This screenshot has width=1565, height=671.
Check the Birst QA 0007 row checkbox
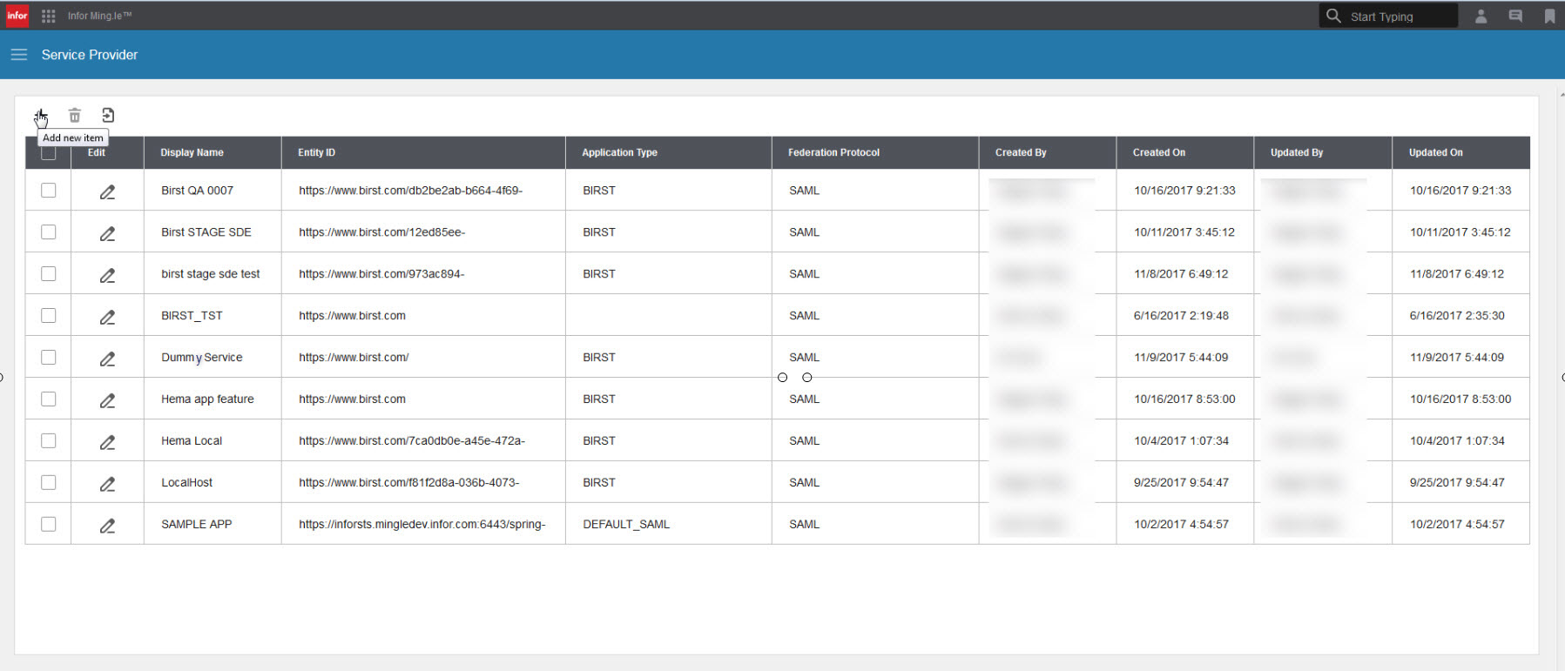click(49, 190)
